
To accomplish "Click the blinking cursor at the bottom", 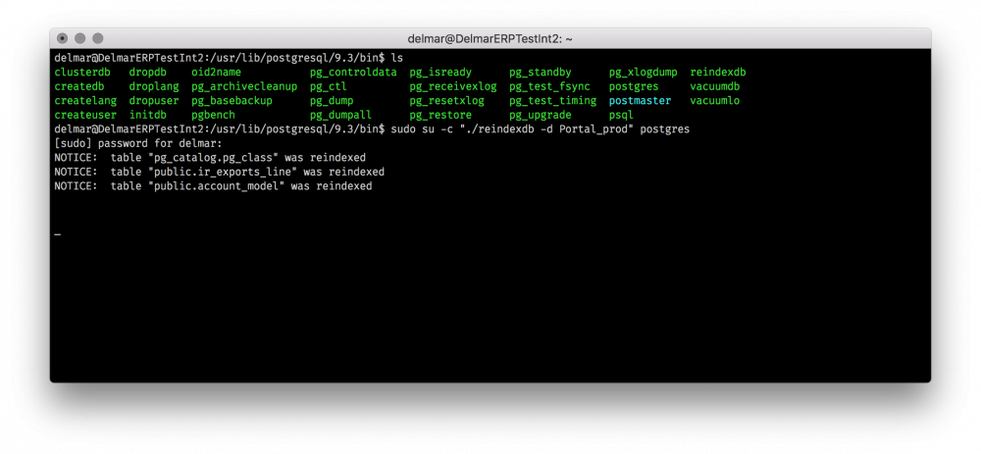I will coord(58,233).
